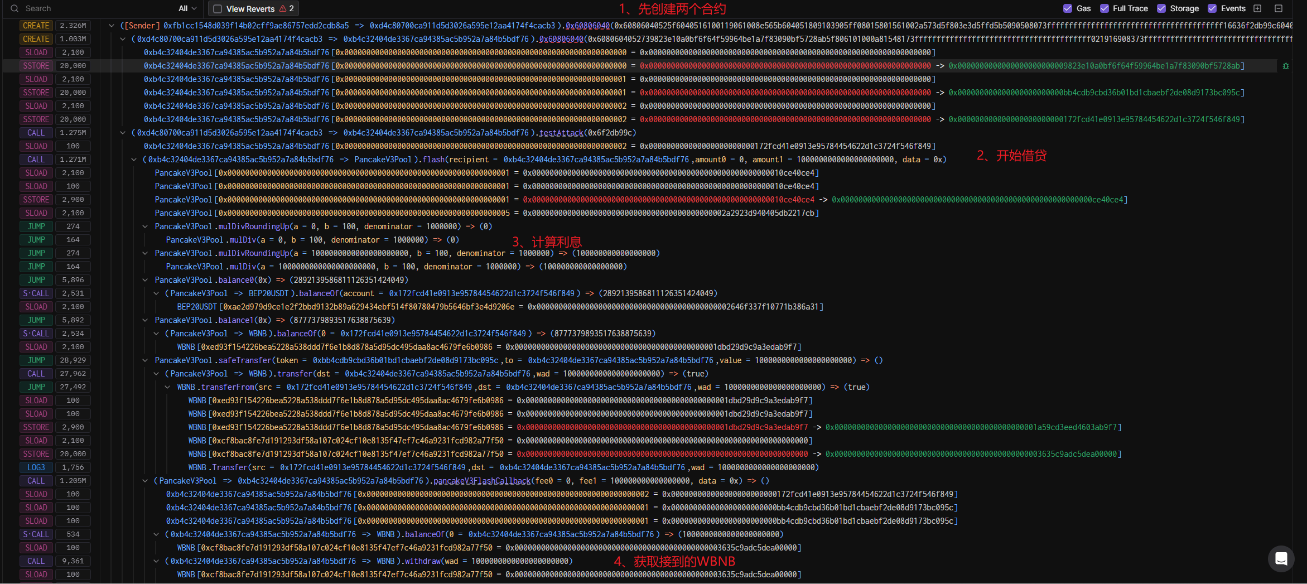Collapse the PancakeV3Pool balance0 row
The height and width of the screenshot is (584, 1307).
pos(145,280)
